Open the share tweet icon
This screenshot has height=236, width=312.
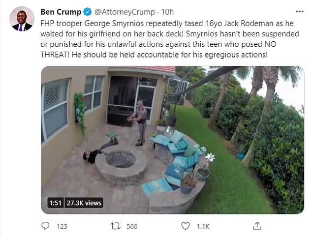(257, 226)
